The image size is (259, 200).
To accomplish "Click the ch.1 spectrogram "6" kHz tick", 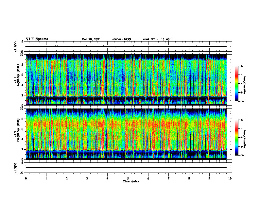I will 23,75.
